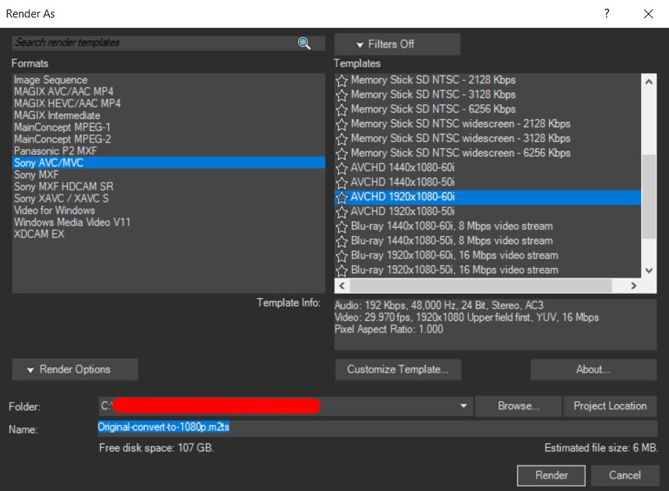Select MAGIX Intermediate format
Viewport: 669px width, 491px height.
(x=169, y=115)
